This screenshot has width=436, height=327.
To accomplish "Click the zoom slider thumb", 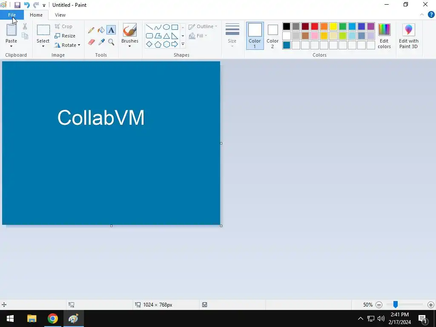I will (x=396, y=304).
